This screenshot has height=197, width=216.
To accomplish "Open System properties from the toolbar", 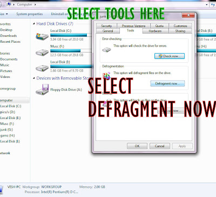I will pyautogui.click(x=30, y=14).
